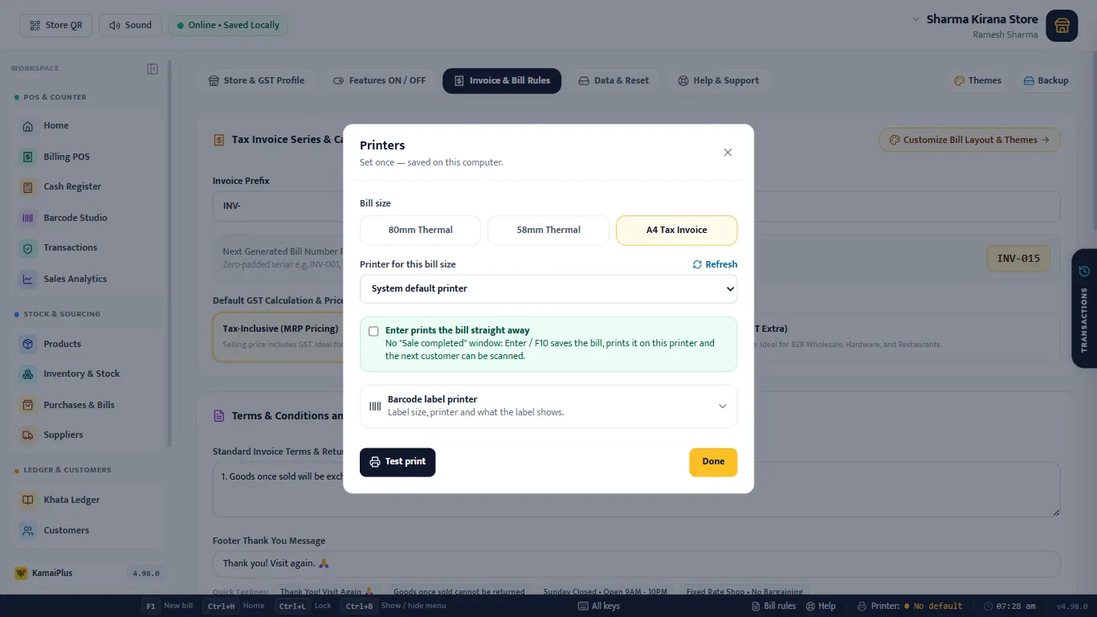
Task: Select 58mm Thermal bill size
Action: tap(548, 230)
